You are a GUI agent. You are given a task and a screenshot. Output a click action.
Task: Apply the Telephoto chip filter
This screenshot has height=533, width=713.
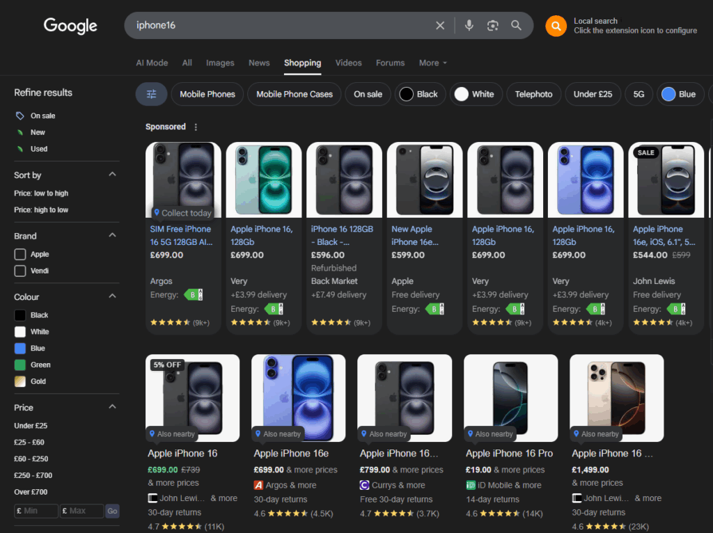pos(533,94)
